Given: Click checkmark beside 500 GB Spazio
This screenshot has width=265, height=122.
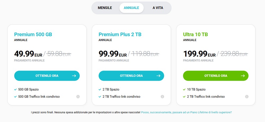Looking at the screenshot, I should pos(16,89).
